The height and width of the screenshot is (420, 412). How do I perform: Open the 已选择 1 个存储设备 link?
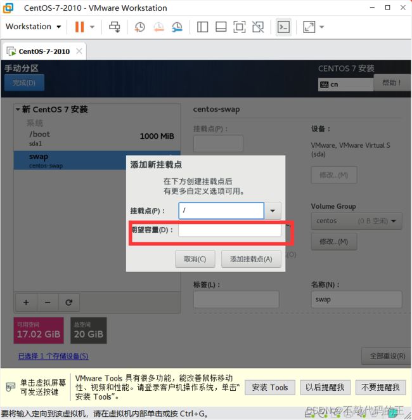53,356
